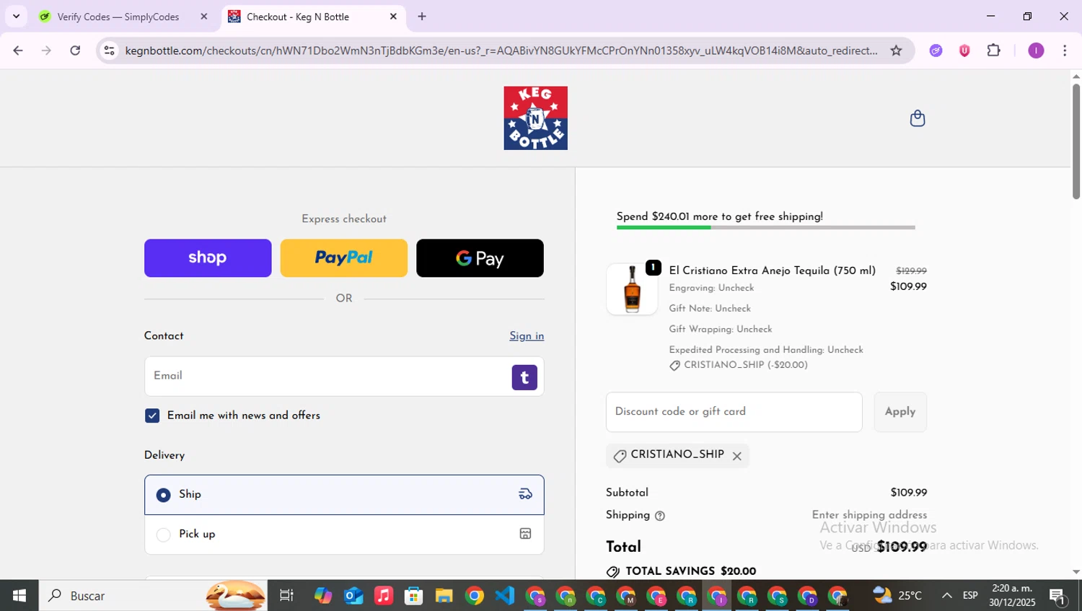Click the URL address bar
The width and height of the screenshot is (1082, 611).
(x=501, y=50)
